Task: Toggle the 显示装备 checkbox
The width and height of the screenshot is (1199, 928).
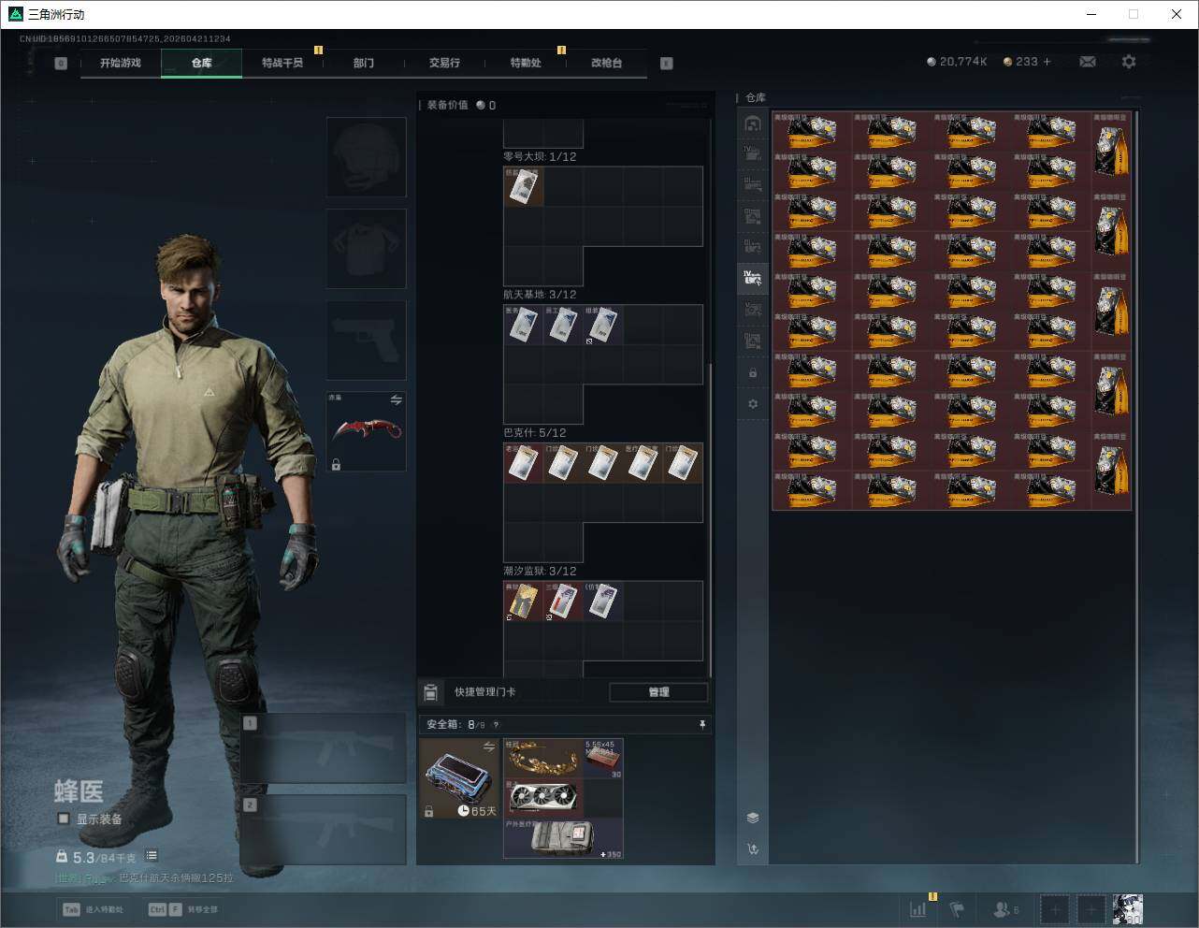Action: [64, 819]
